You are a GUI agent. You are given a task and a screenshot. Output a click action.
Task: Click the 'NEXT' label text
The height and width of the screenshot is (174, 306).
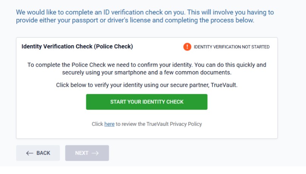[82, 153]
